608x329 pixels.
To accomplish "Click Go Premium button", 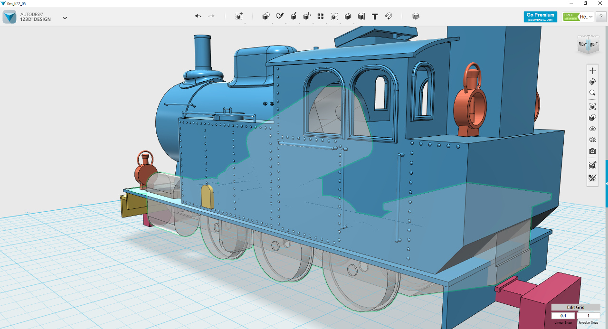I will pyautogui.click(x=541, y=17).
